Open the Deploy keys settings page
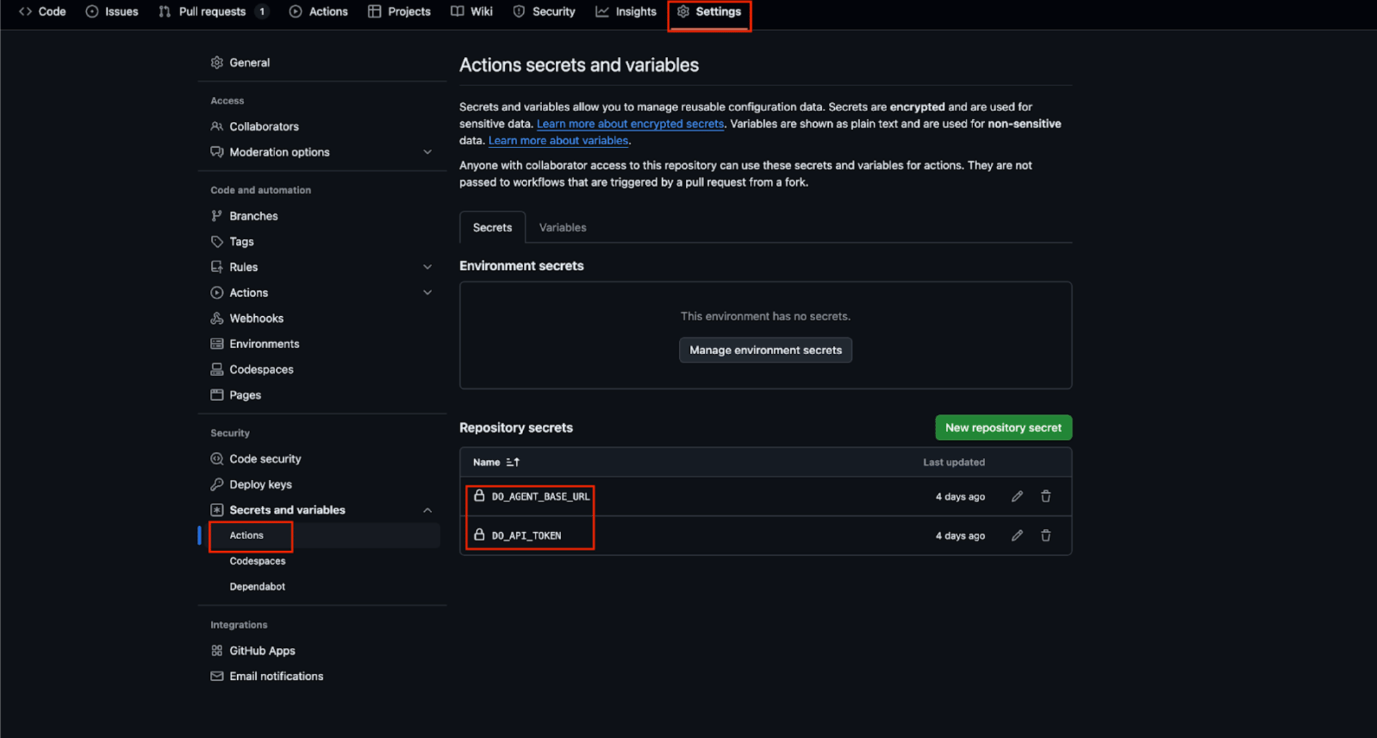The image size is (1377, 738). [x=261, y=485]
